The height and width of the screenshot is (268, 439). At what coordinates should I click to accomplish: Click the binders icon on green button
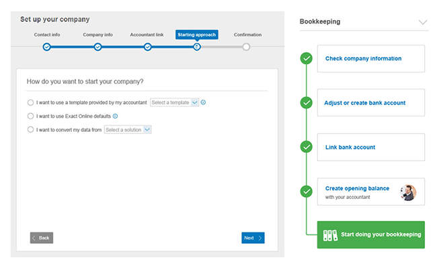330,234
